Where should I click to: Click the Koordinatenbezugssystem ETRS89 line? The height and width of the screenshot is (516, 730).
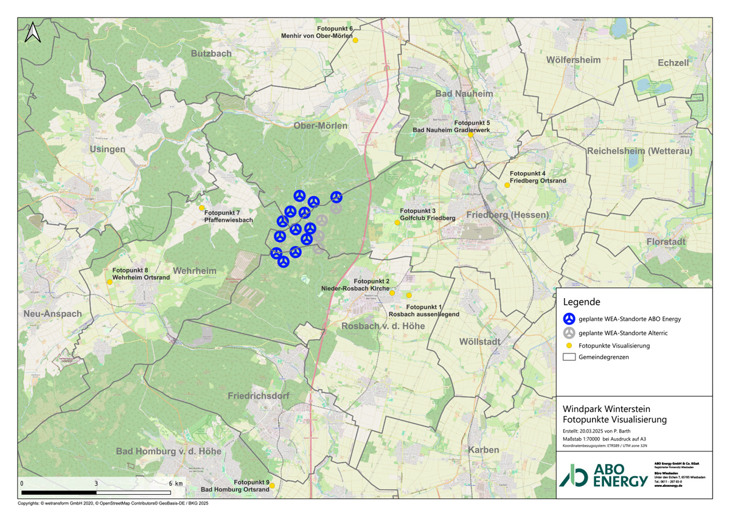click(x=605, y=447)
